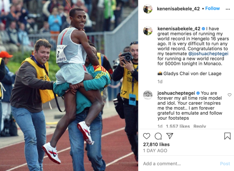234x171 pixels.
Task: Open comments via the speech bubble icon
Action: click(x=158, y=136)
